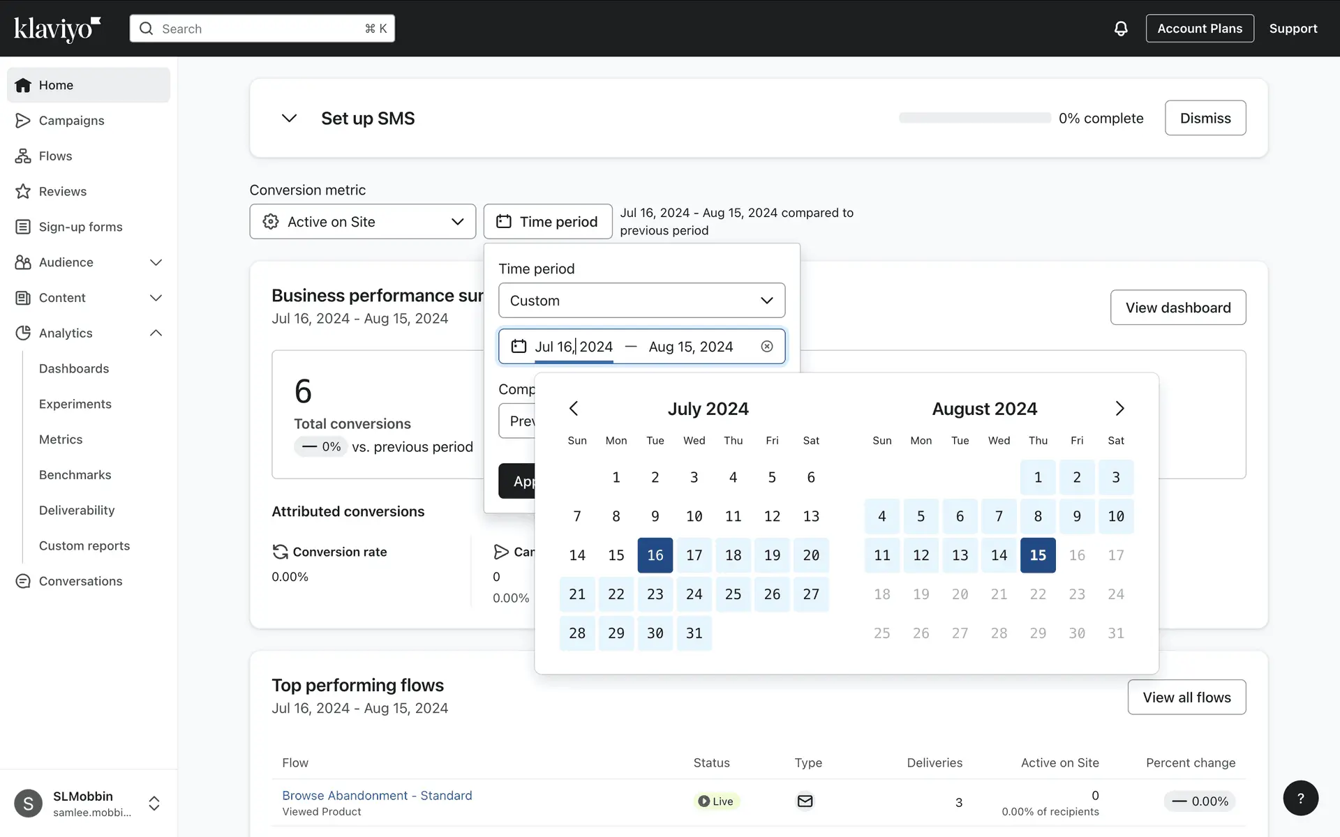1340x837 pixels.
Task: Open the Active on Site dropdown
Action: click(362, 222)
